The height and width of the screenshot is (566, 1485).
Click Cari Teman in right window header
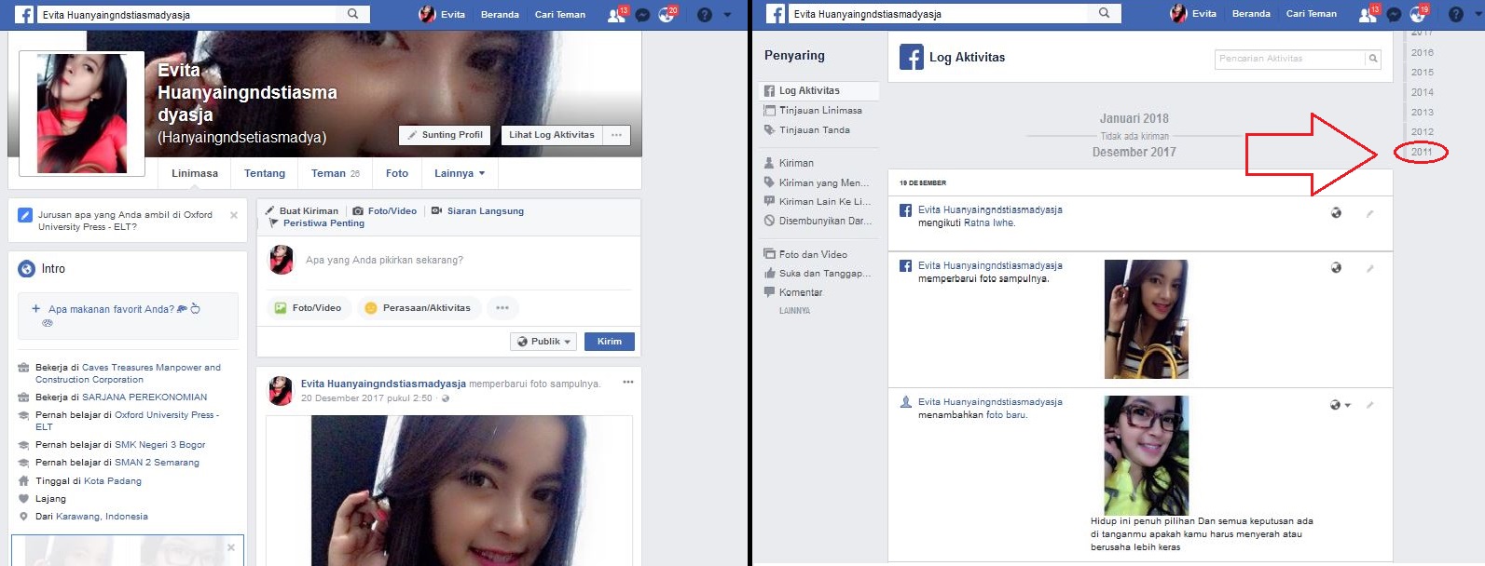tap(1312, 14)
